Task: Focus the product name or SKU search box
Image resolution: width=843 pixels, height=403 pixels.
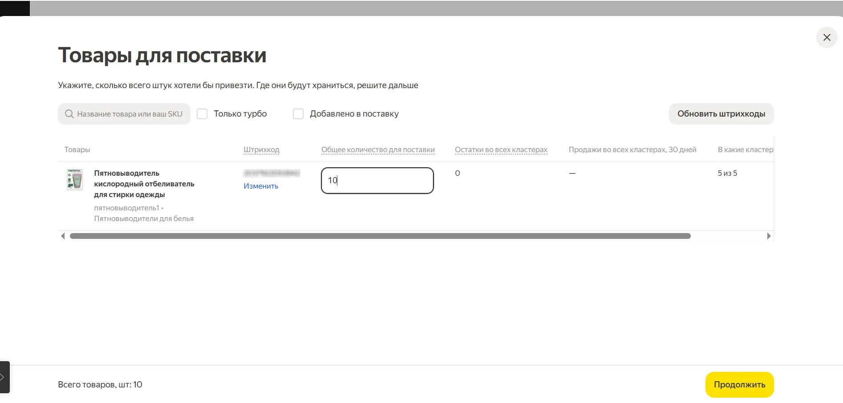Action: click(129, 114)
